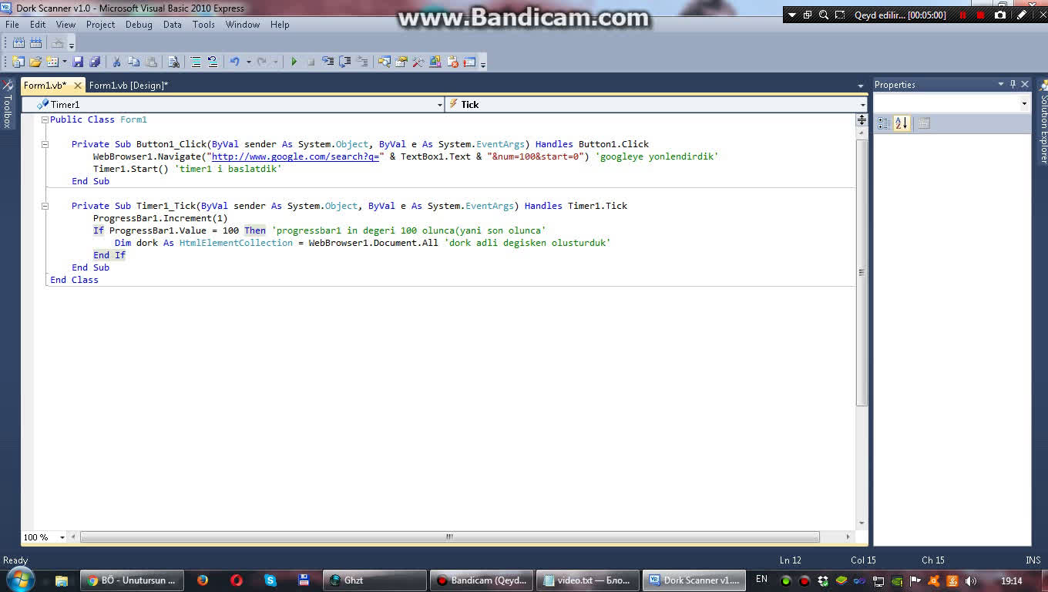Comment out selected lines icon
The height and width of the screenshot is (592, 1048).
click(196, 62)
